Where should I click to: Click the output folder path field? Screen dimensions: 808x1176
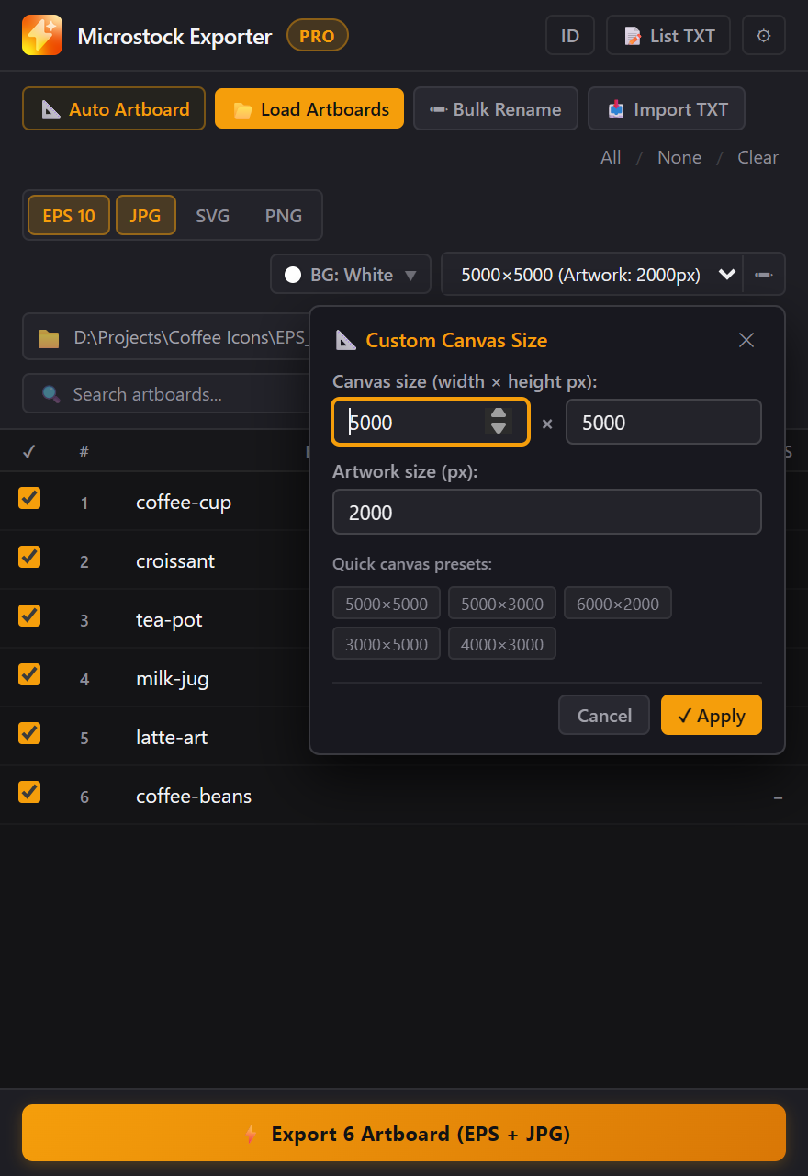point(165,337)
